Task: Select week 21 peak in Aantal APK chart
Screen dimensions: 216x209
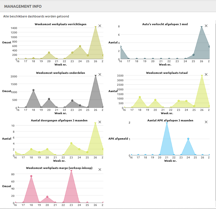Action: [167, 123]
